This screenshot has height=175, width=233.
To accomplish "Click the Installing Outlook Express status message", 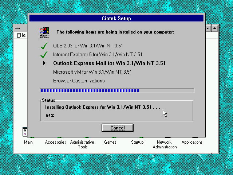I will click(x=103, y=107).
